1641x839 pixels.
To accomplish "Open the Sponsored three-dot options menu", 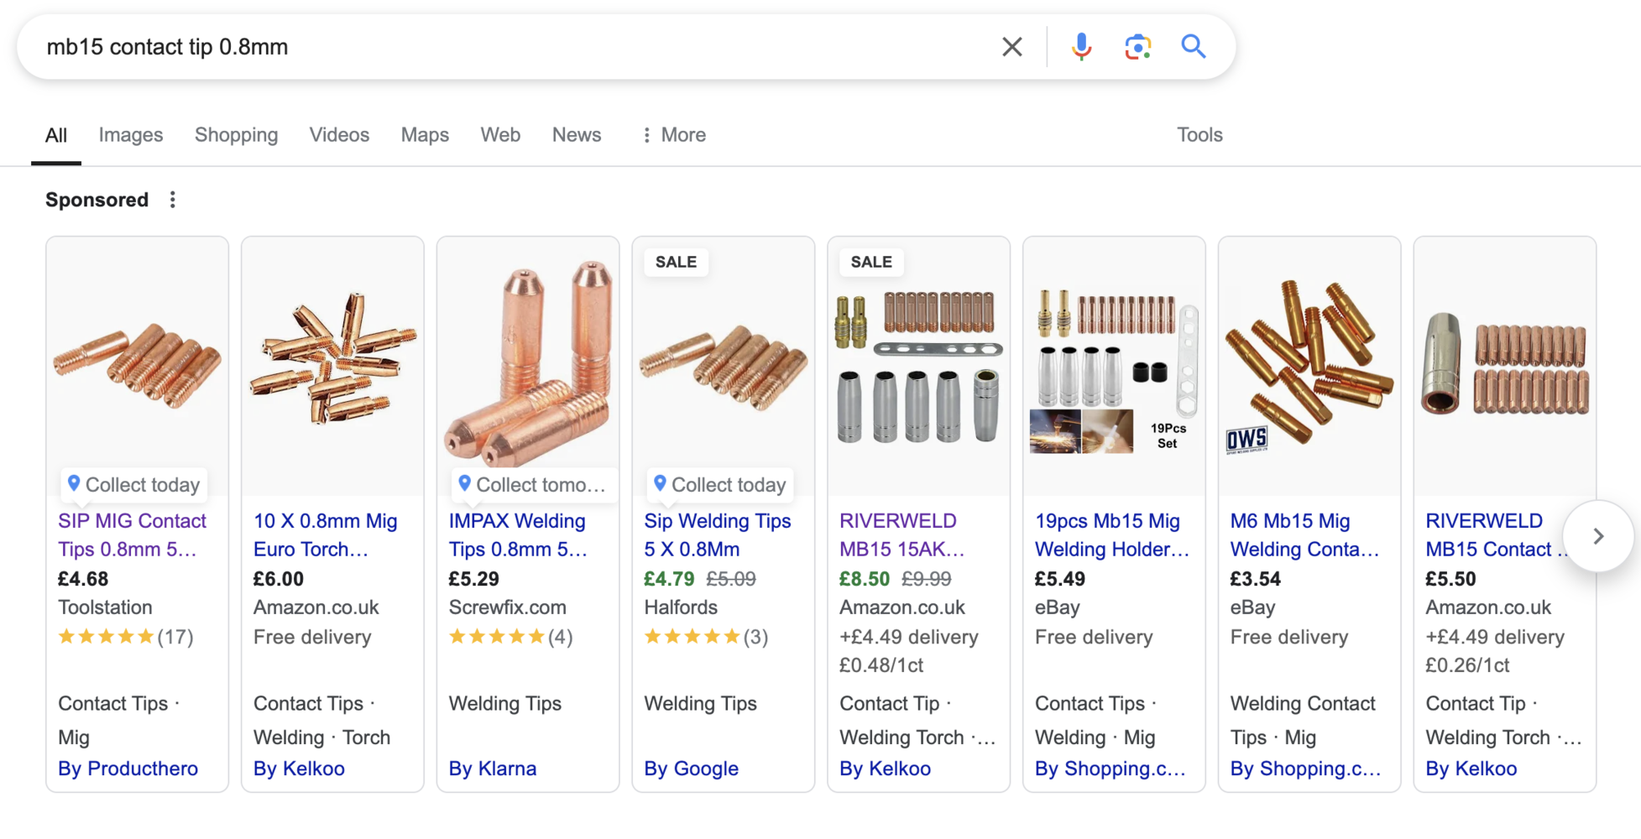I will (172, 200).
